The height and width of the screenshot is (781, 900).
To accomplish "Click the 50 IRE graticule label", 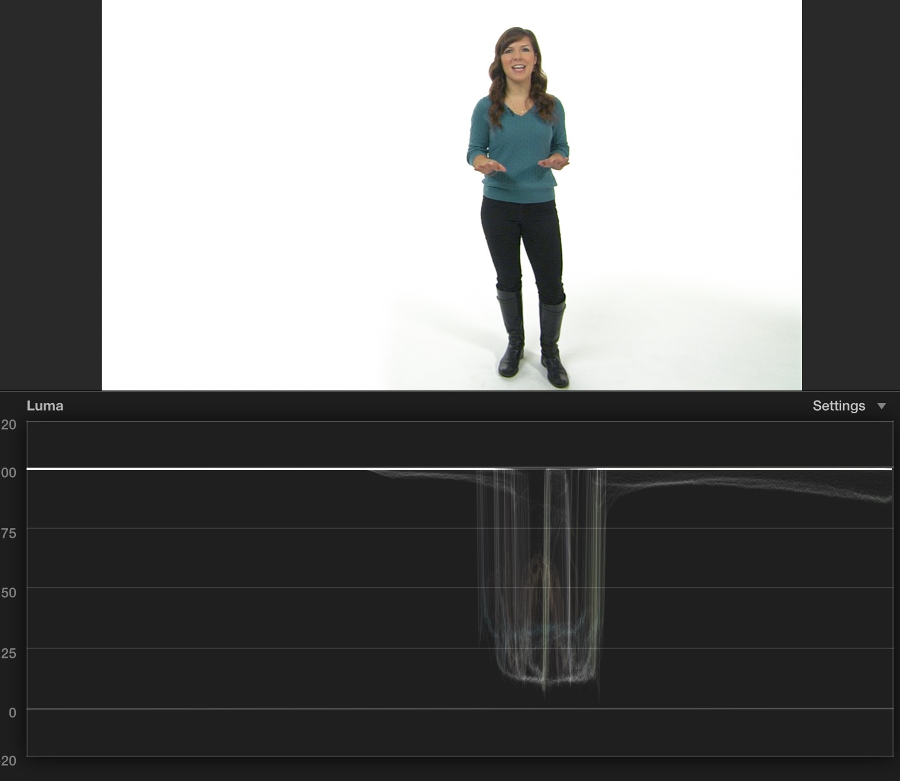I will point(10,593).
